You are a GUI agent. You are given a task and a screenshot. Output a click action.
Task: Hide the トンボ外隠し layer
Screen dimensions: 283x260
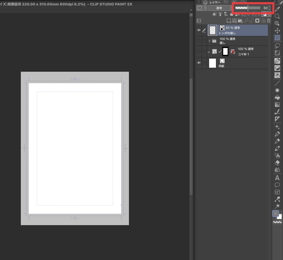pos(199,30)
